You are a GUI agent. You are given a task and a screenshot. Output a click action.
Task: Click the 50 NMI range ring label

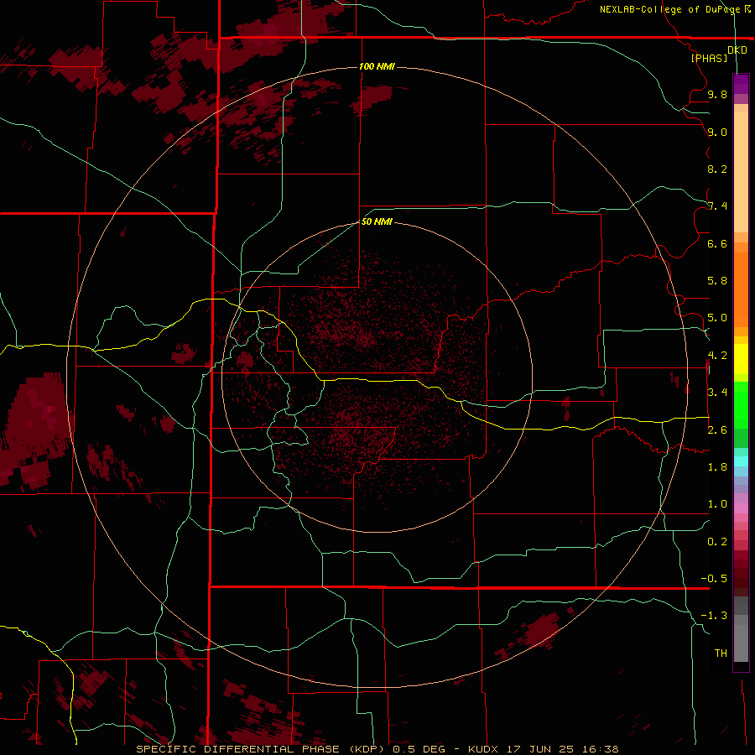[x=377, y=221]
